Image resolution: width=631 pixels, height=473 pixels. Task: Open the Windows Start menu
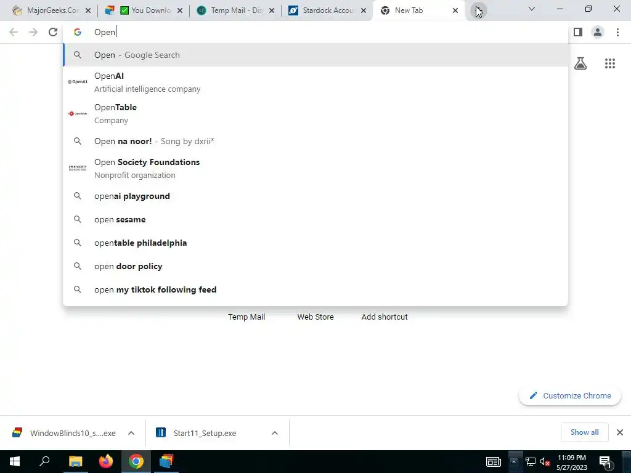(x=15, y=462)
